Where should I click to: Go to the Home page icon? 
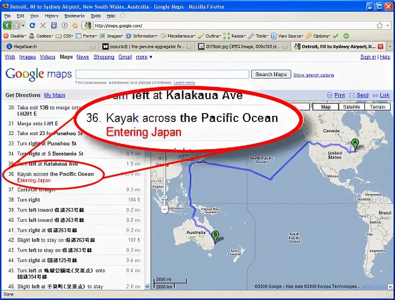coord(75,25)
